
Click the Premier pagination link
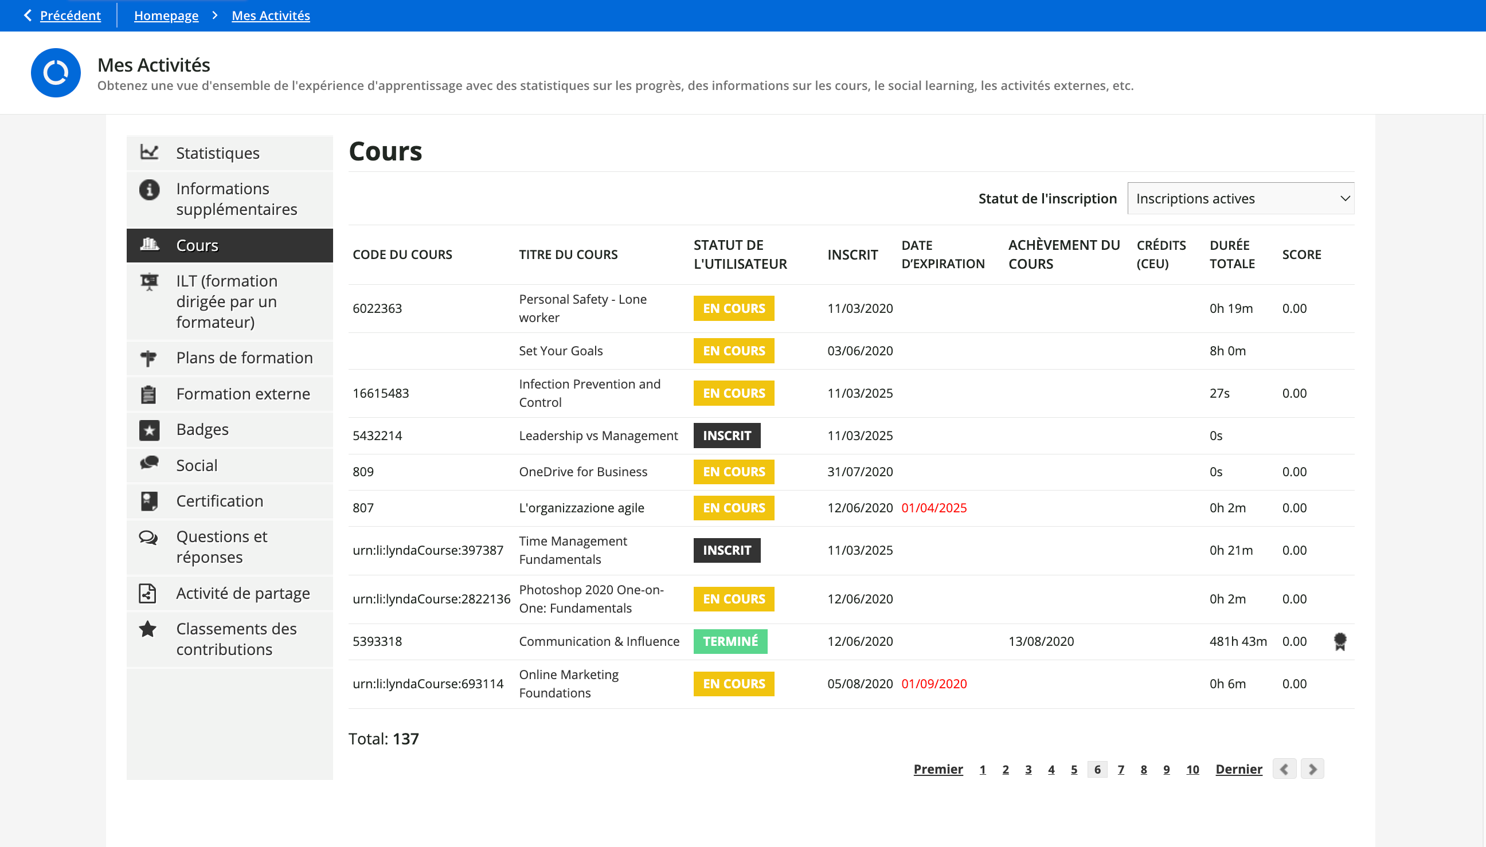[937, 769]
